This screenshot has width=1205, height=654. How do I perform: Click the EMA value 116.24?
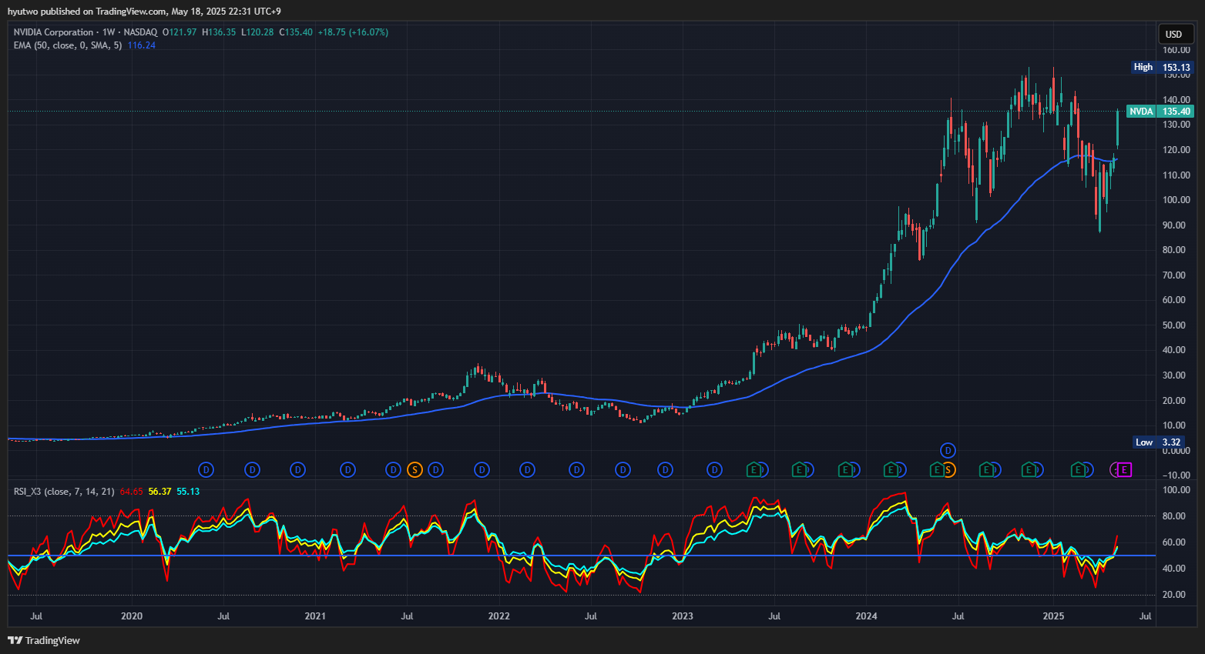[142, 45]
